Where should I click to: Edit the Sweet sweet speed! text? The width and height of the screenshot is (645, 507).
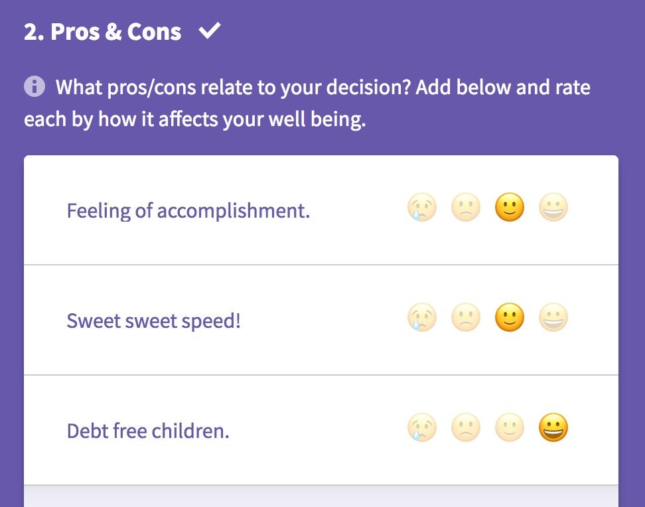coord(153,321)
